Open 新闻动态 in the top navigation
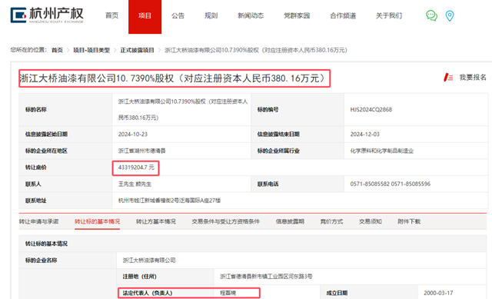This screenshot has width=492, height=299. point(251,15)
